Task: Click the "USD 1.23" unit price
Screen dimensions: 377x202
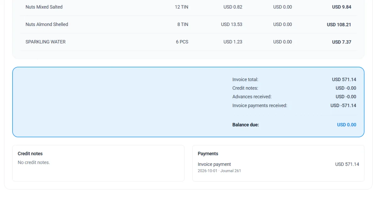Action: click(x=233, y=42)
